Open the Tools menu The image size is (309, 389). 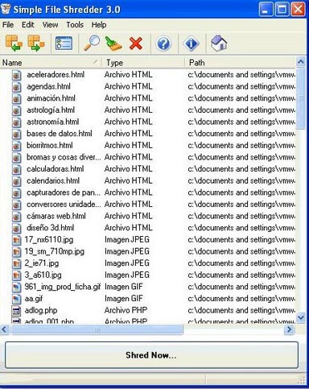coord(75,25)
